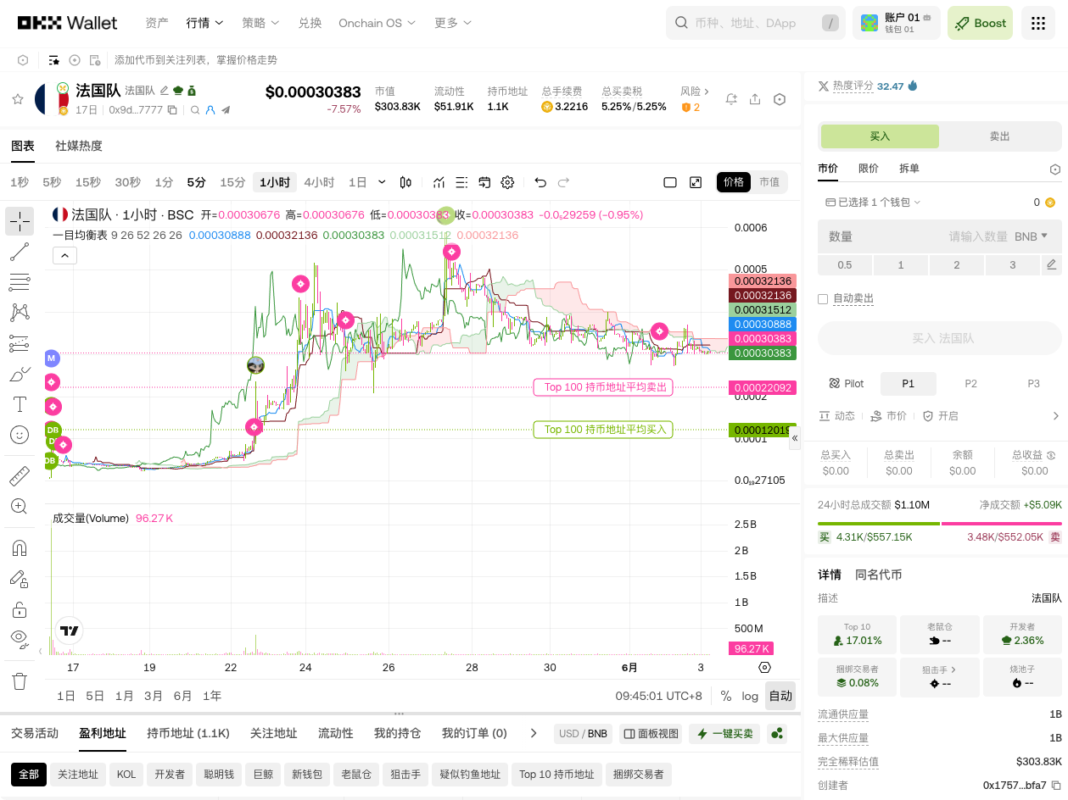This screenshot has width=1068, height=800.
Task: Select the 限价 order tab
Action: point(869,169)
